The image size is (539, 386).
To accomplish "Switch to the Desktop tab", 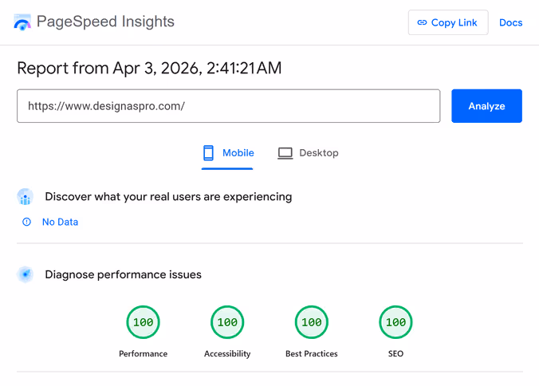I will coord(308,153).
